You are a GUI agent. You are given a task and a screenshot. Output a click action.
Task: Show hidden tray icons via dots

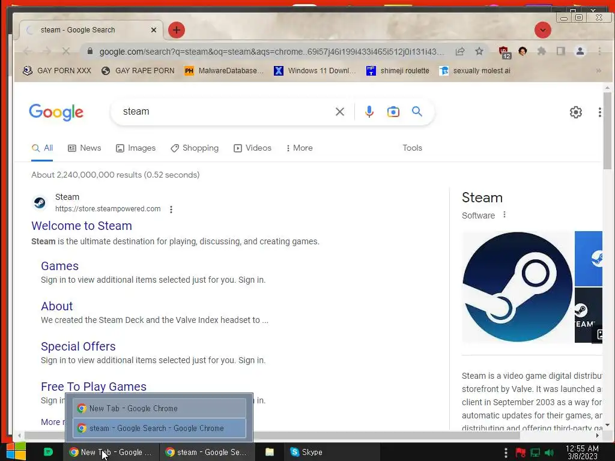[x=506, y=453]
